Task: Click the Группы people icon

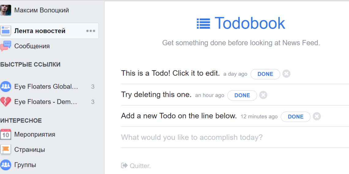Action: click(x=6, y=165)
